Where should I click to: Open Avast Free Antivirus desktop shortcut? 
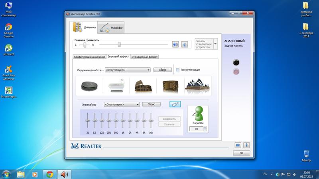pos(8,73)
